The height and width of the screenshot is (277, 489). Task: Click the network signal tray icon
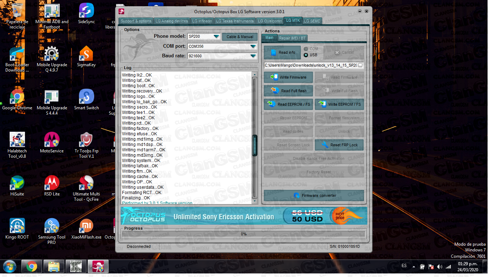(448, 267)
